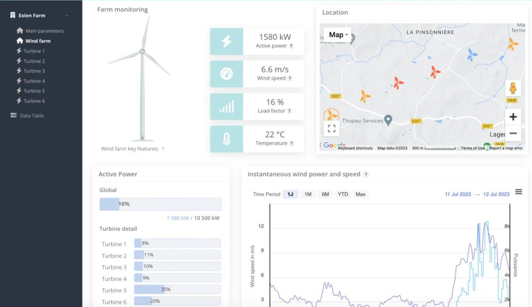Click the map zoom out minus button
This screenshot has width=532, height=307.
coord(513,133)
